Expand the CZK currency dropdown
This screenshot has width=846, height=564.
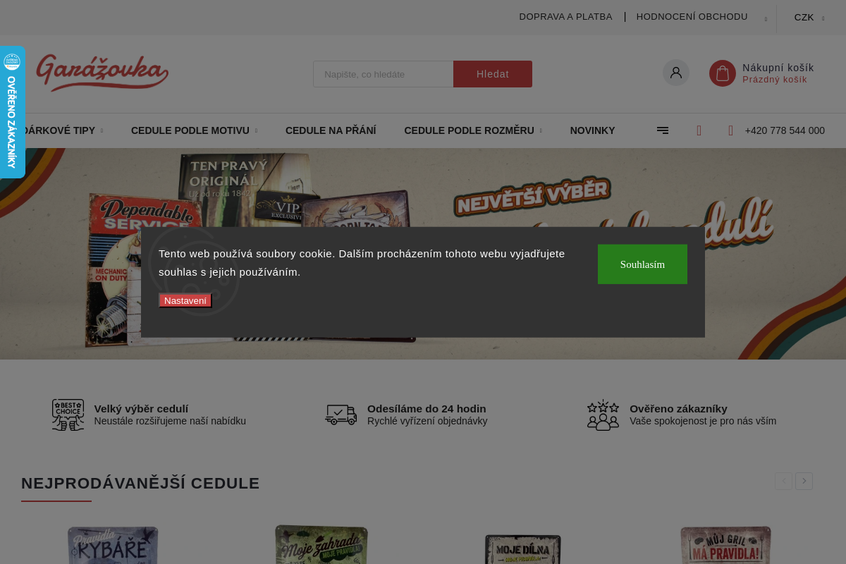(808, 18)
